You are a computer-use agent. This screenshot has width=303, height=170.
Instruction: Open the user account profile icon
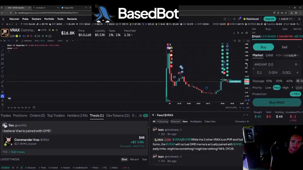(x=299, y=19)
